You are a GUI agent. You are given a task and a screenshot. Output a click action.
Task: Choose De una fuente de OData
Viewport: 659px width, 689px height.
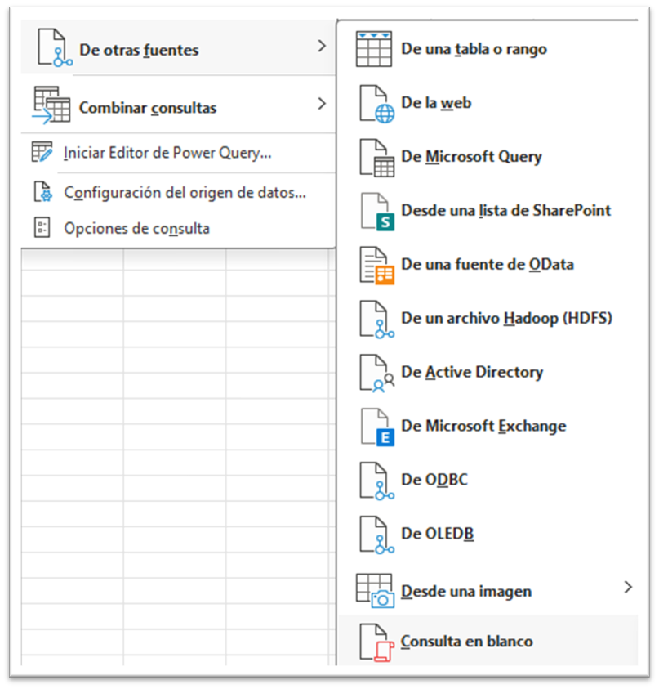[x=488, y=265]
